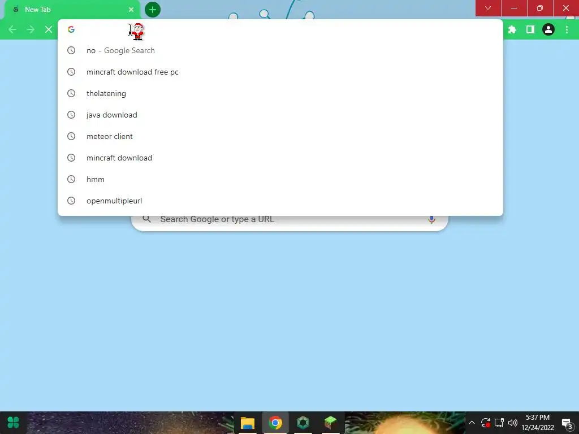579x434 pixels.
Task: Open the clock showing 5:37 PM
Action: [538, 423]
